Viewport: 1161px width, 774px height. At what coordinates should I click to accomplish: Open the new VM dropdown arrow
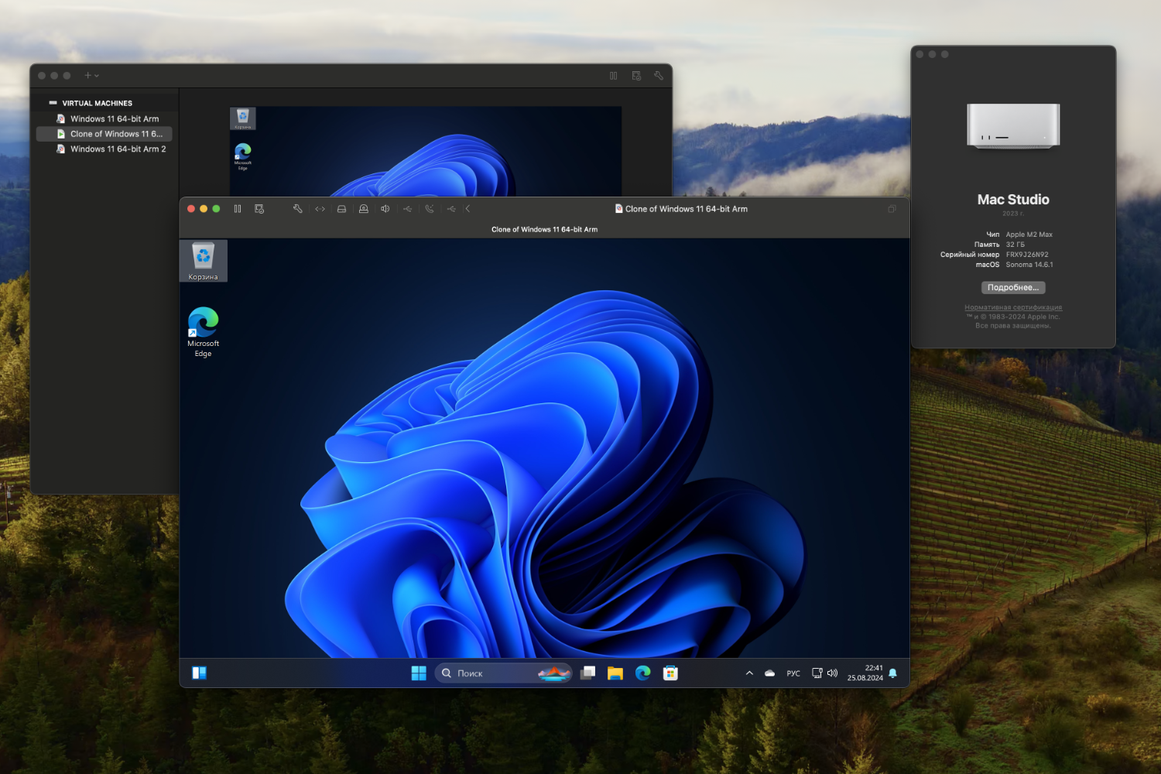pos(98,75)
